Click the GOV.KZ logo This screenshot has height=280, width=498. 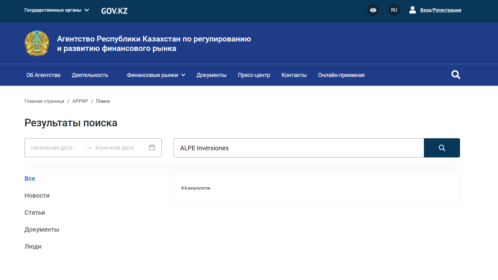tap(114, 11)
